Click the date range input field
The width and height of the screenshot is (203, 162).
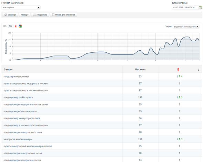coord(185,8)
